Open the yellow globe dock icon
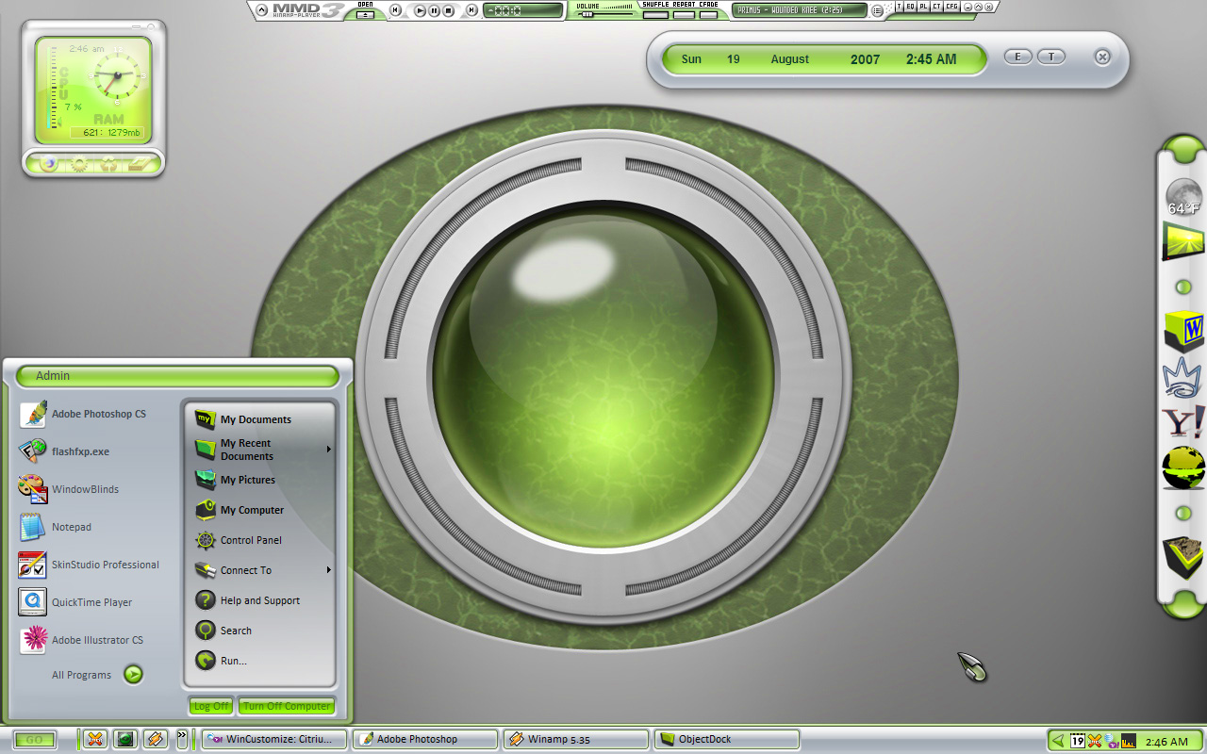 1183,468
